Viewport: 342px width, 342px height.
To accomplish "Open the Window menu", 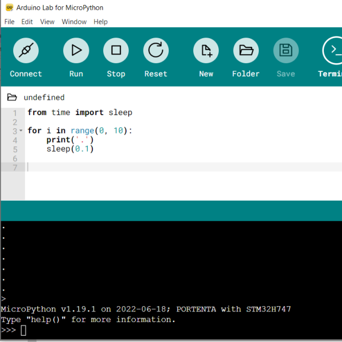I will point(74,22).
